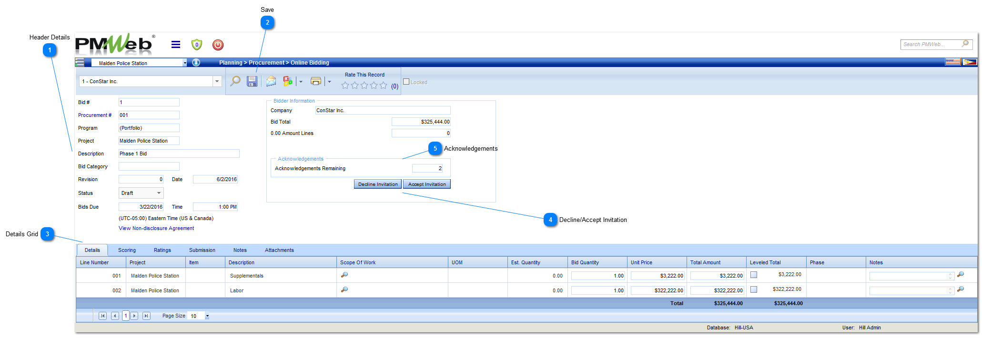Click the Company field ConStar Inc.

click(x=383, y=110)
